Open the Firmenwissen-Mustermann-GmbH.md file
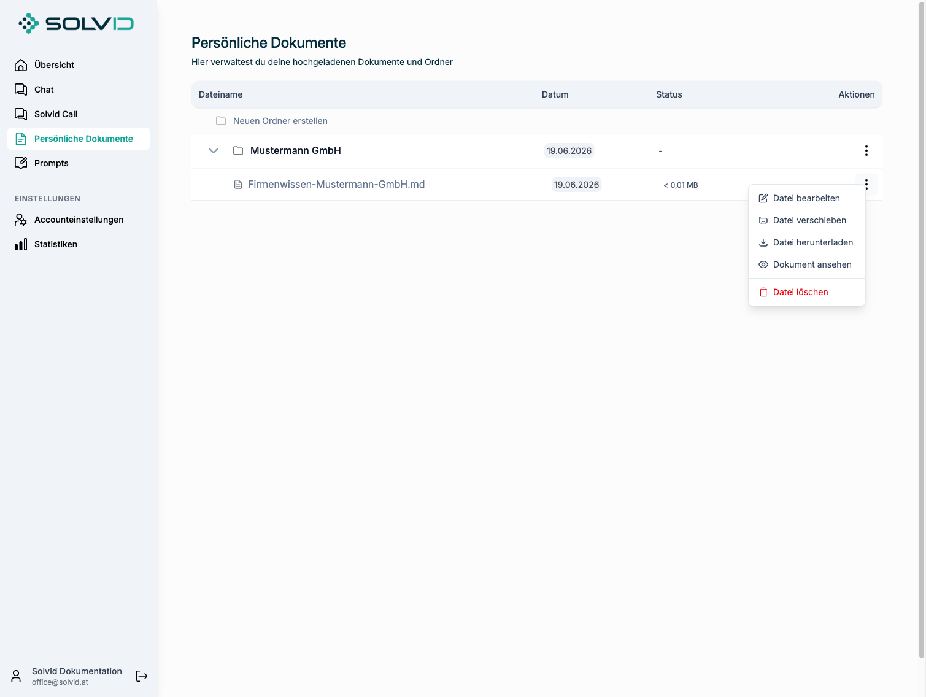 (336, 185)
